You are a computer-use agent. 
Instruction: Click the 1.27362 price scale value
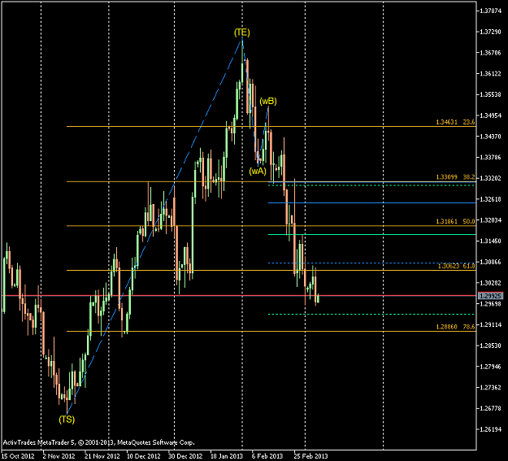click(x=490, y=387)
